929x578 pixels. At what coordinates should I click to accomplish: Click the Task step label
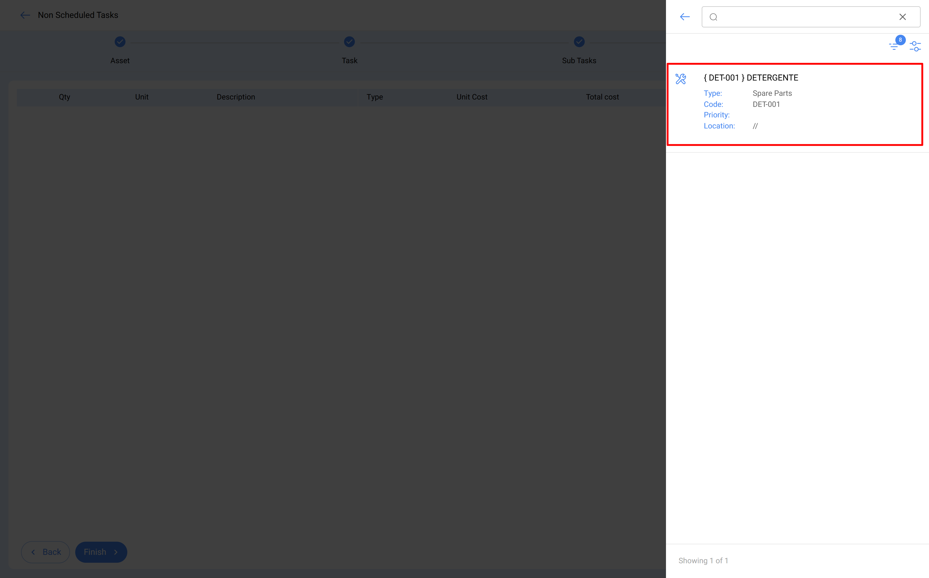[x=350, y=60]
